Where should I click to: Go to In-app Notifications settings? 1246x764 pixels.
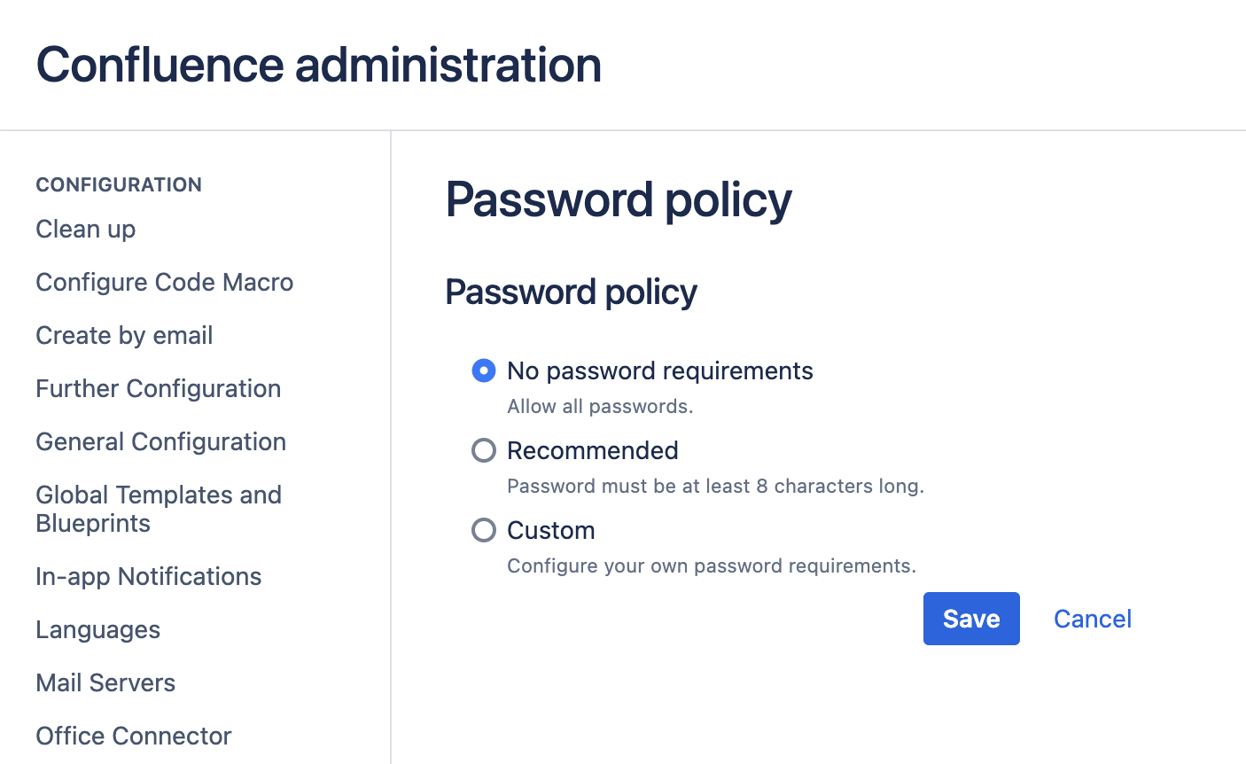[x=149, y=577]
